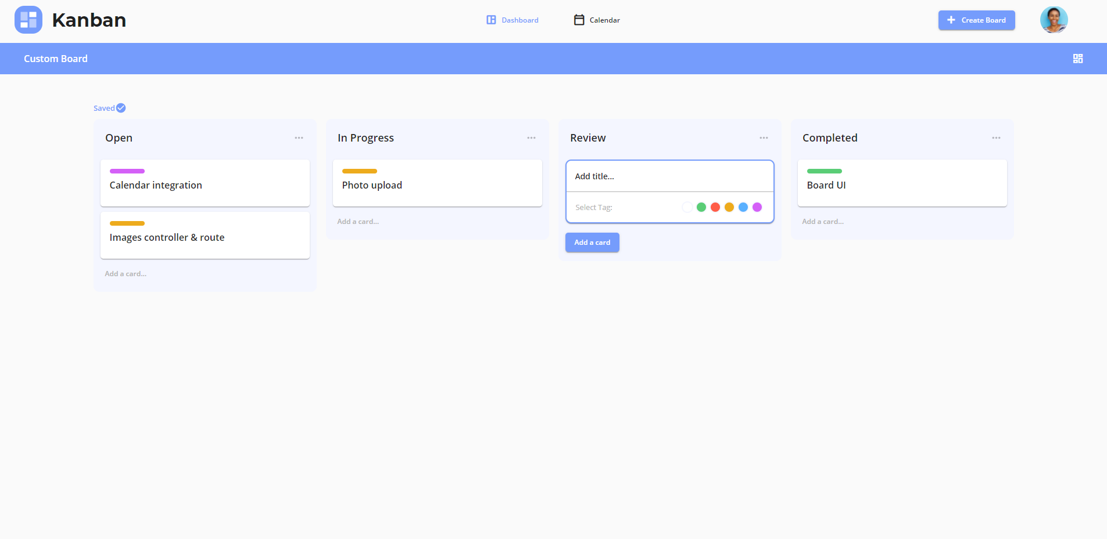The width and height of the screenshot is (1107, 539).
Task: Click the Create Board button
Action: (x=976, y=20)
